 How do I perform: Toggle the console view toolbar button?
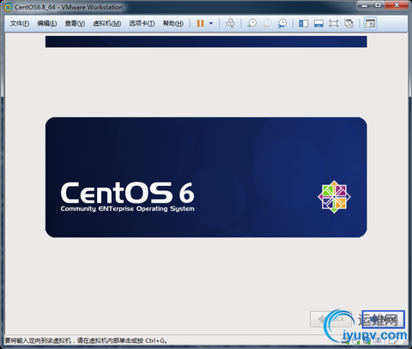tap(370, 23)
